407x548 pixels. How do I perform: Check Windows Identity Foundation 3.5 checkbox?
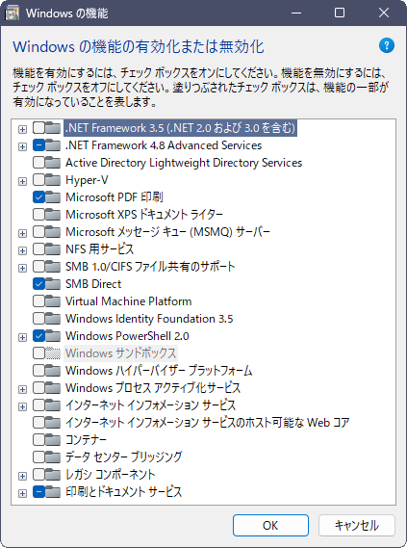point(38,319)
